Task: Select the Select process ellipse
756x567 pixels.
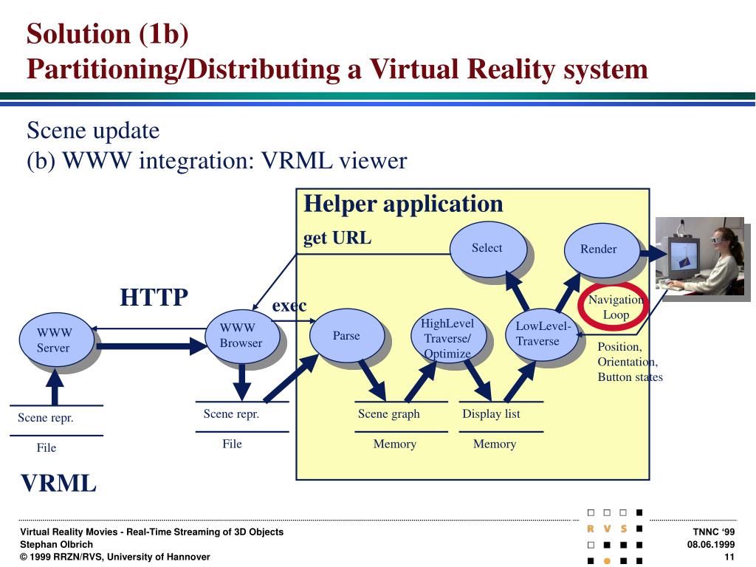Action: click(x=487, y=248)
